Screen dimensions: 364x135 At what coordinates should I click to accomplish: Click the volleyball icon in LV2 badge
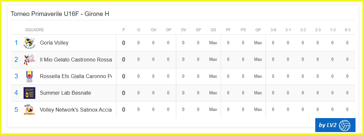(345, 125)
